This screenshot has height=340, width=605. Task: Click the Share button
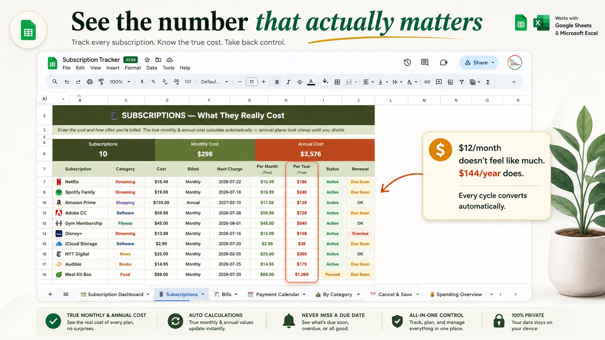point(479,63)
